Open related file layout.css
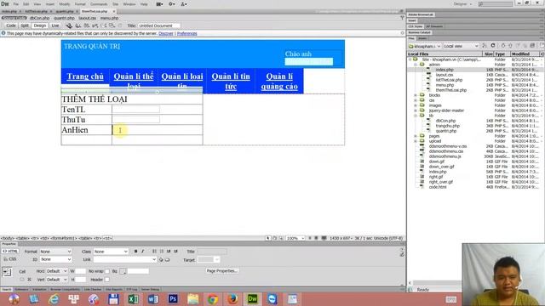Viewport: 545px width, 306px height. coord(87,18)
